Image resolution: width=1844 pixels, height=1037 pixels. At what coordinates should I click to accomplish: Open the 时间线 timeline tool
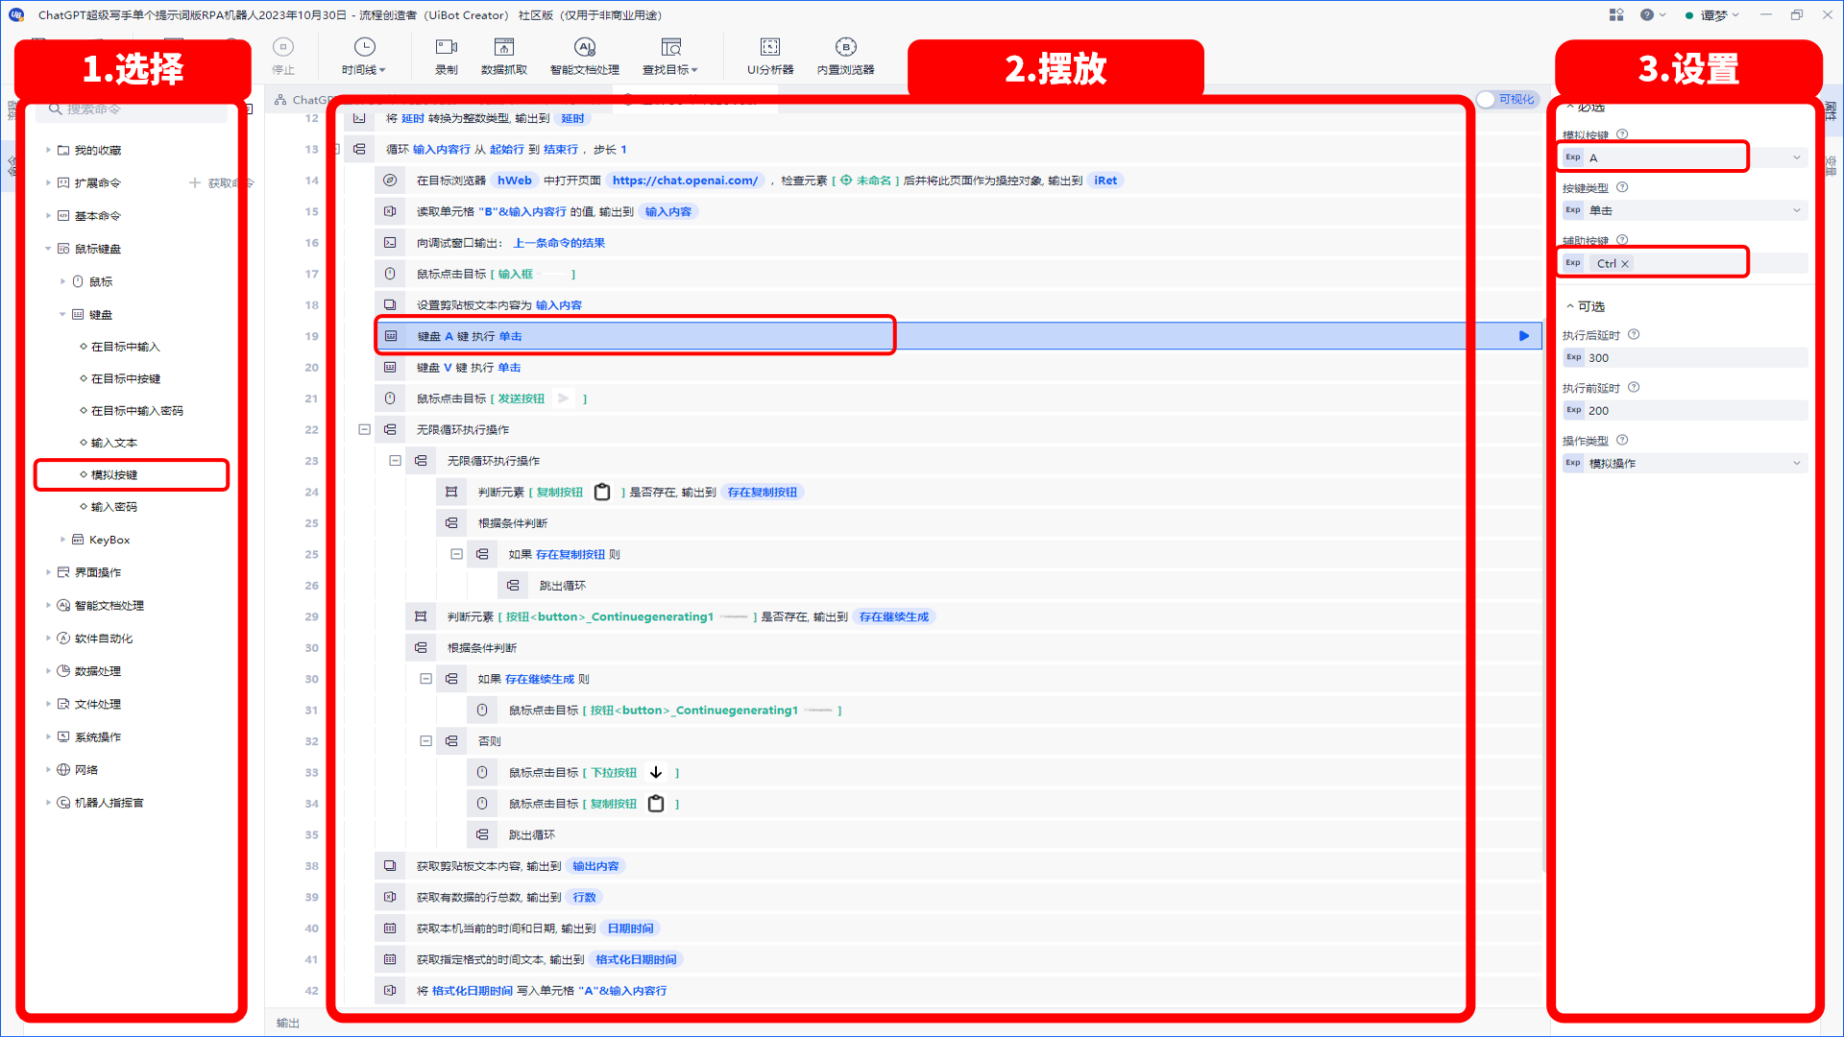point(364,56)
